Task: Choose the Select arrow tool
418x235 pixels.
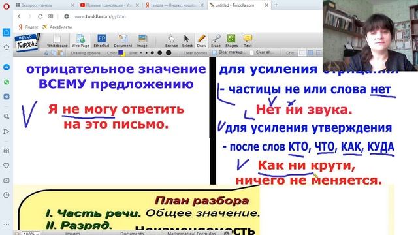Action: 187,40
